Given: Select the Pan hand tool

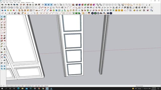Looking at the screenshot, I should [x=5, y=52].
